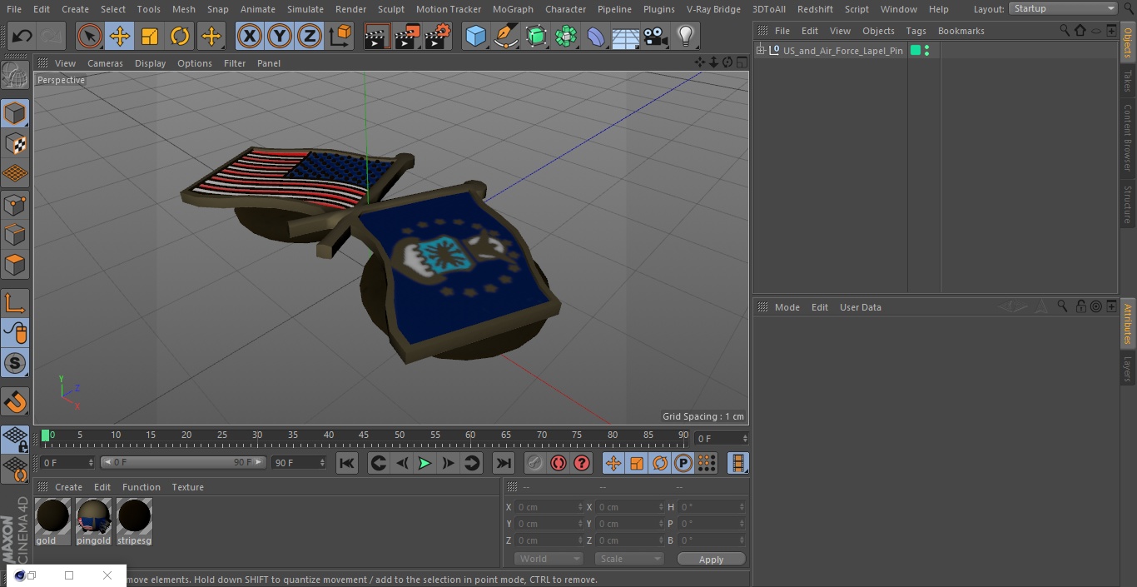Select the stripesg material
This screenshot has height=587, width=1137.
point(134,522)
